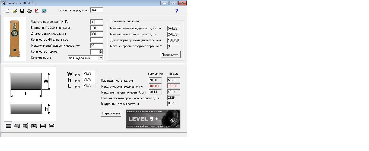Screen dimensions: 369x151
Task: Click the горловина column header
Action: pyautogui.click(x=155, y=73)
